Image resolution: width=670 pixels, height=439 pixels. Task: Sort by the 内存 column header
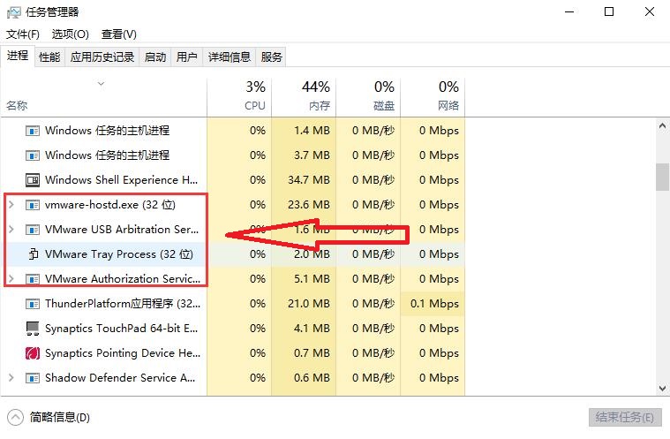[x=304, y=96]
